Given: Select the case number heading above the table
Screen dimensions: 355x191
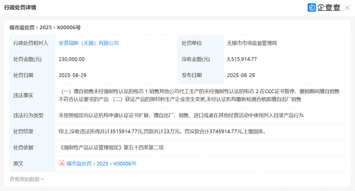Looking at the screenshot, I should point(45,28).
